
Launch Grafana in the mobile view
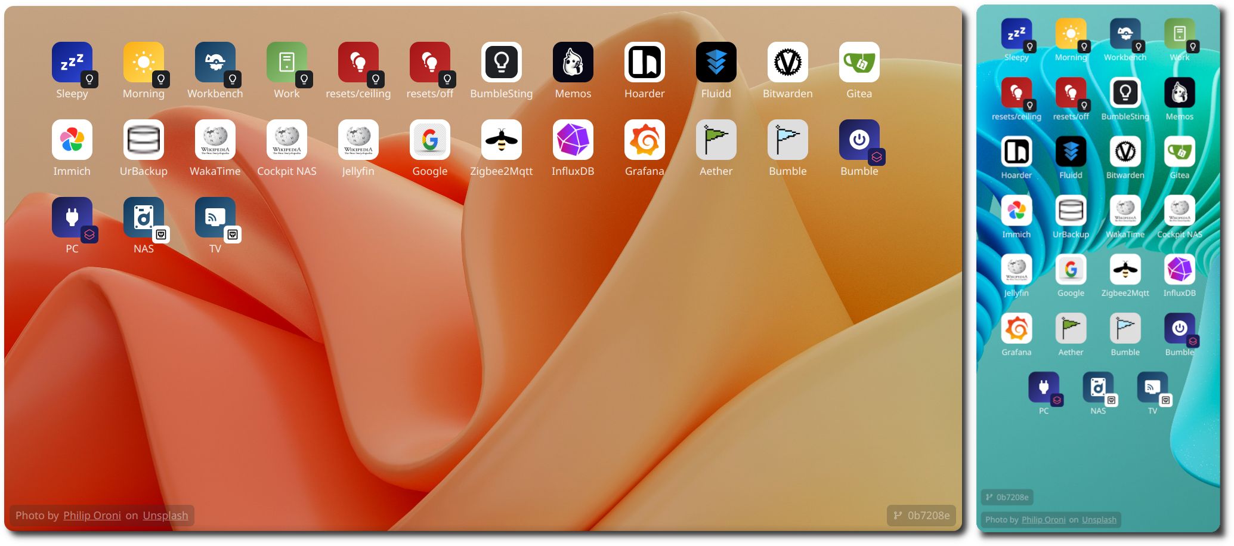point(1016,328)
